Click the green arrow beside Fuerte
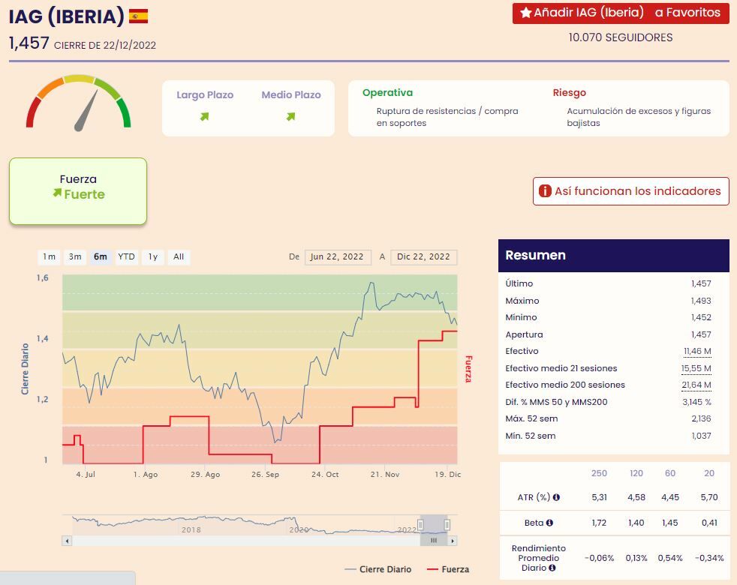The width and height of the screenshot is (737, 585). (x=57, y=193)
